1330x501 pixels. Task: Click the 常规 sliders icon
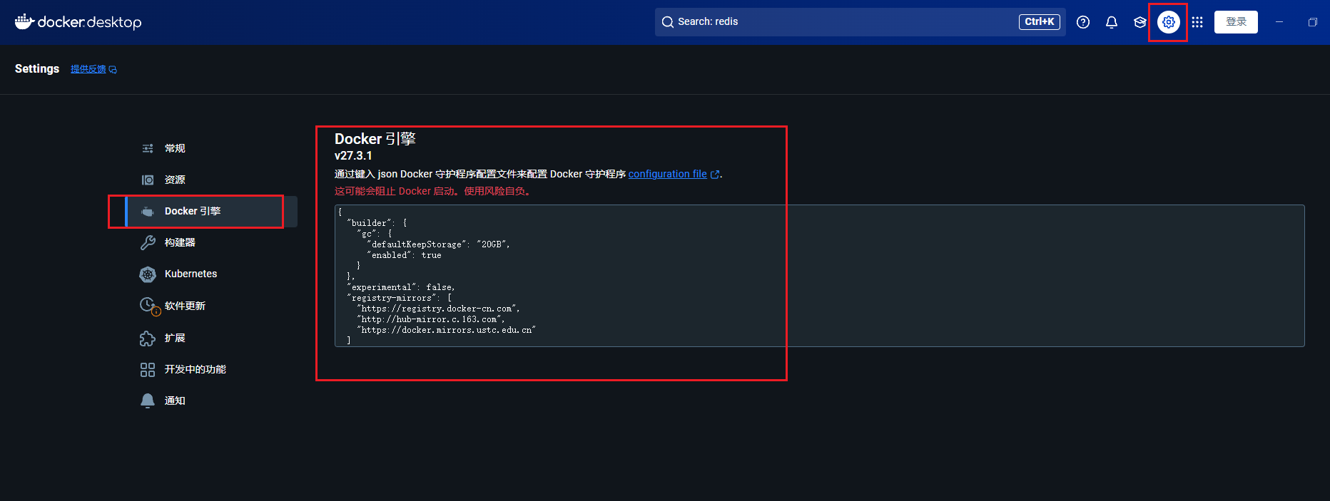148,148
